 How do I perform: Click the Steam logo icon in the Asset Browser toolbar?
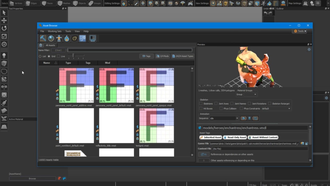point(82,38)
